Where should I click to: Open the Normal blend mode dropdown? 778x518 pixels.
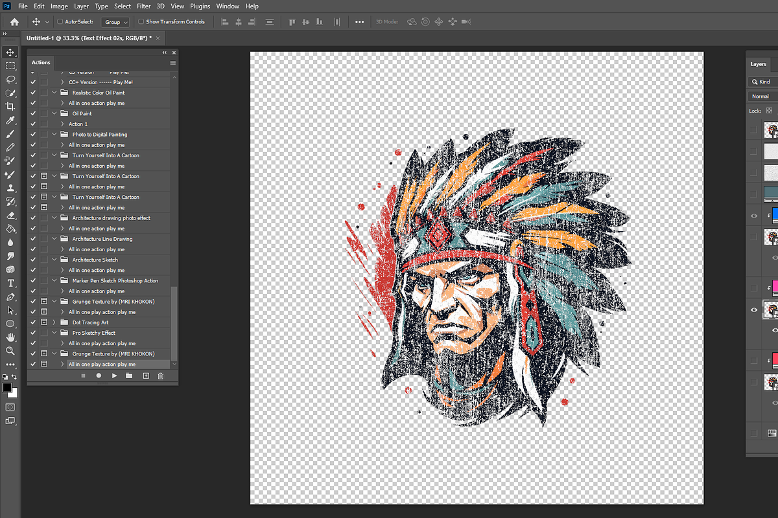[763, 96]
